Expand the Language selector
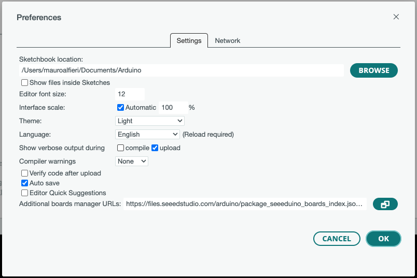417x278 pixels. [x=147, y=135]
